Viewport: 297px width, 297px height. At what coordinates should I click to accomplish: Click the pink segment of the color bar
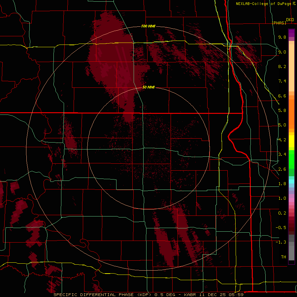[x=291, y=200]
